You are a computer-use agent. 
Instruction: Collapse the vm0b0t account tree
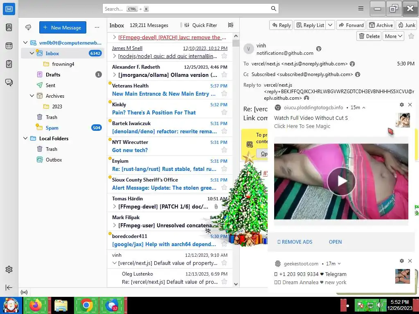tap(25, 43)
